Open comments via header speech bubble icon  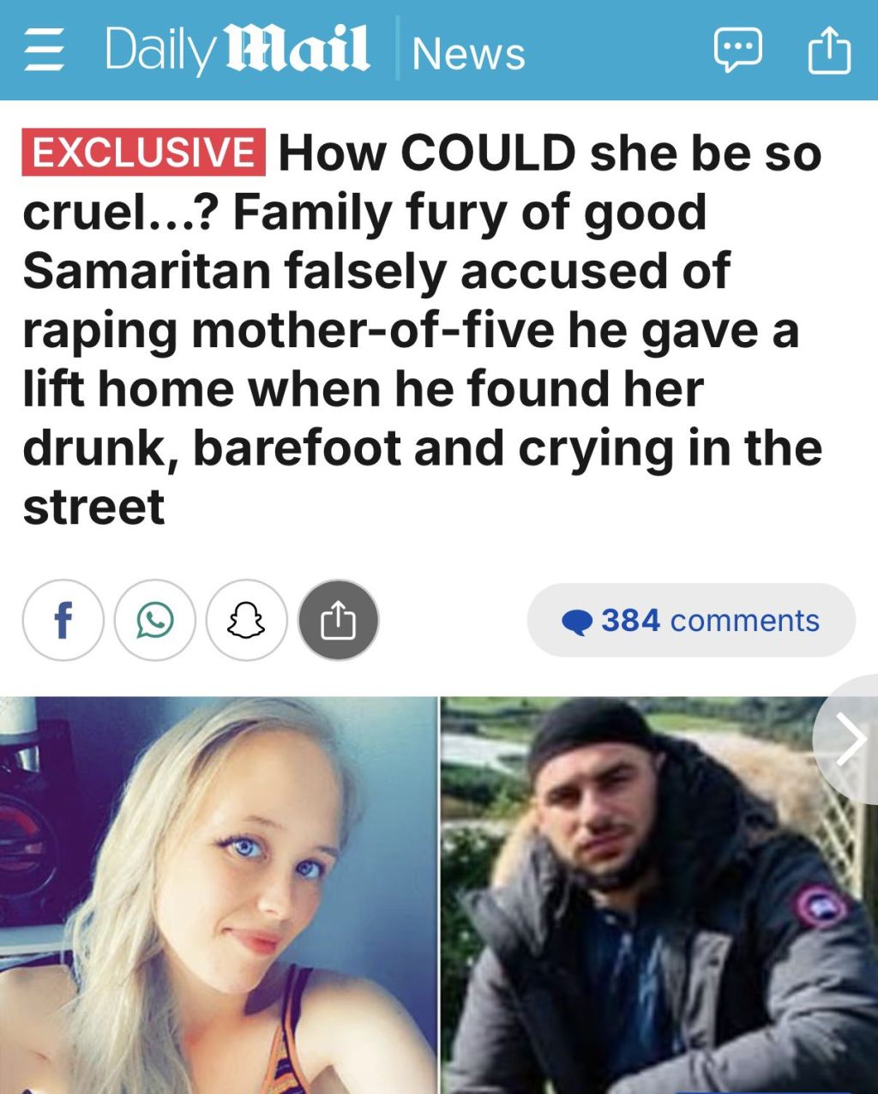coord(738,51)
